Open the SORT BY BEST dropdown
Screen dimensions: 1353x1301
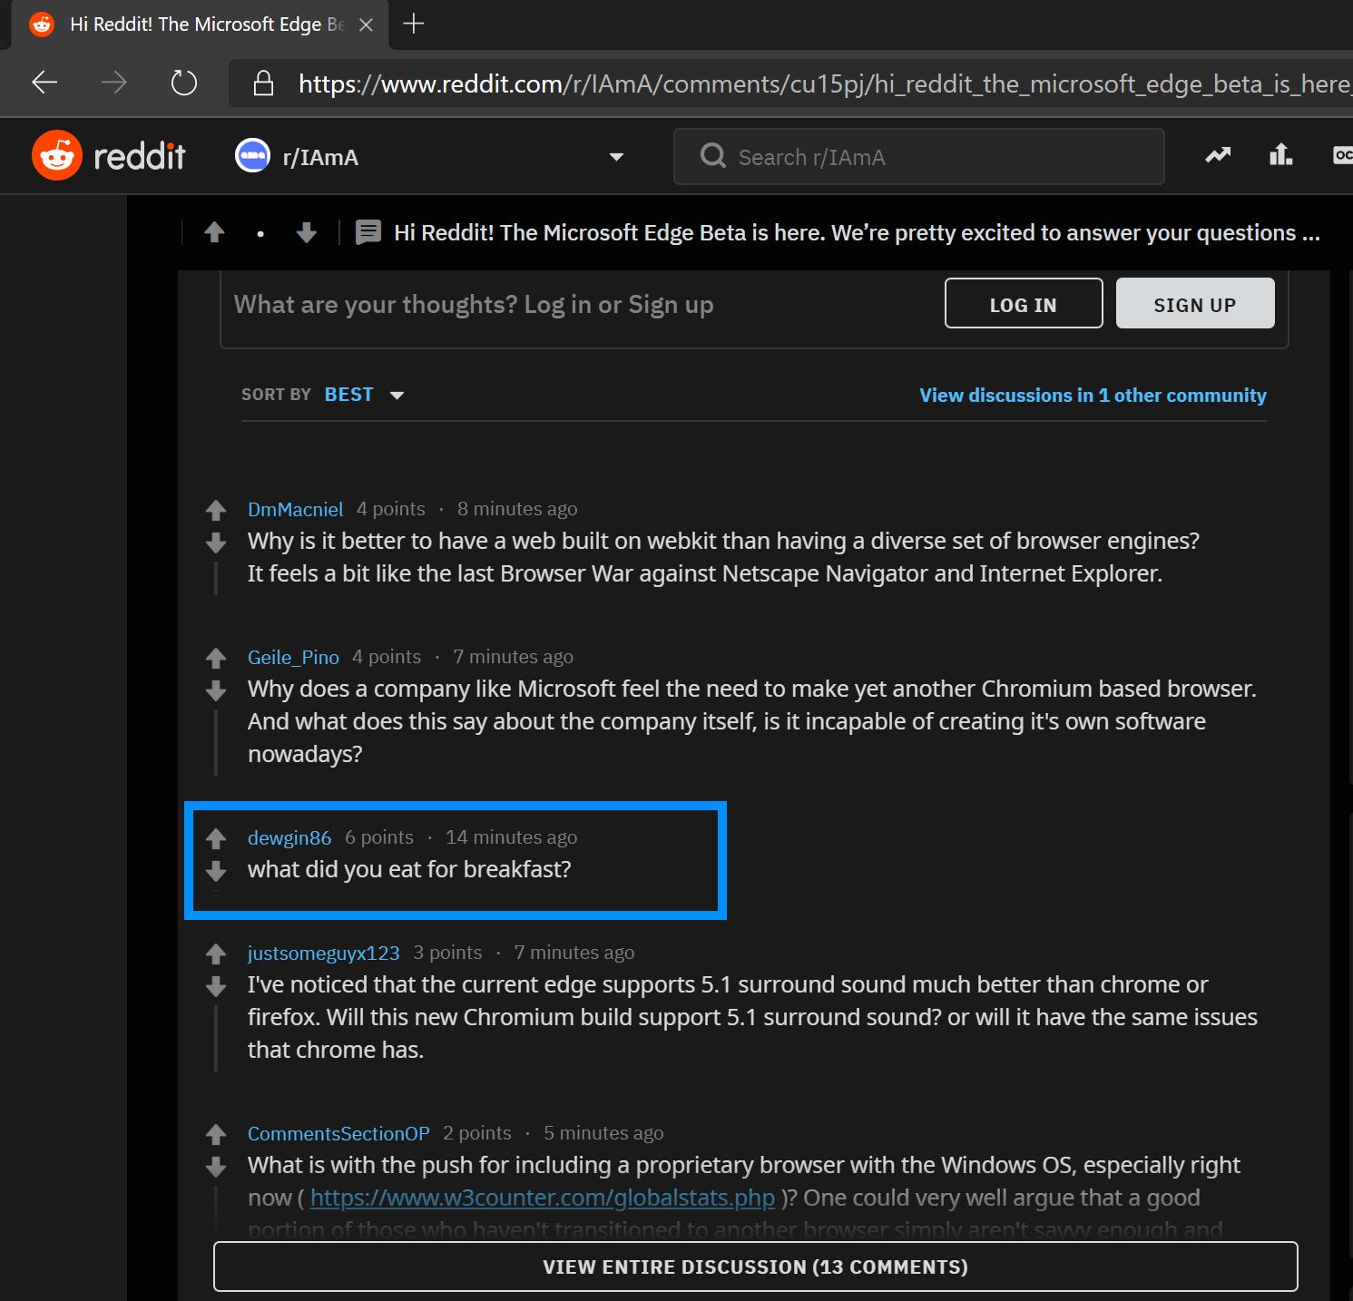(x=364, y=395)
